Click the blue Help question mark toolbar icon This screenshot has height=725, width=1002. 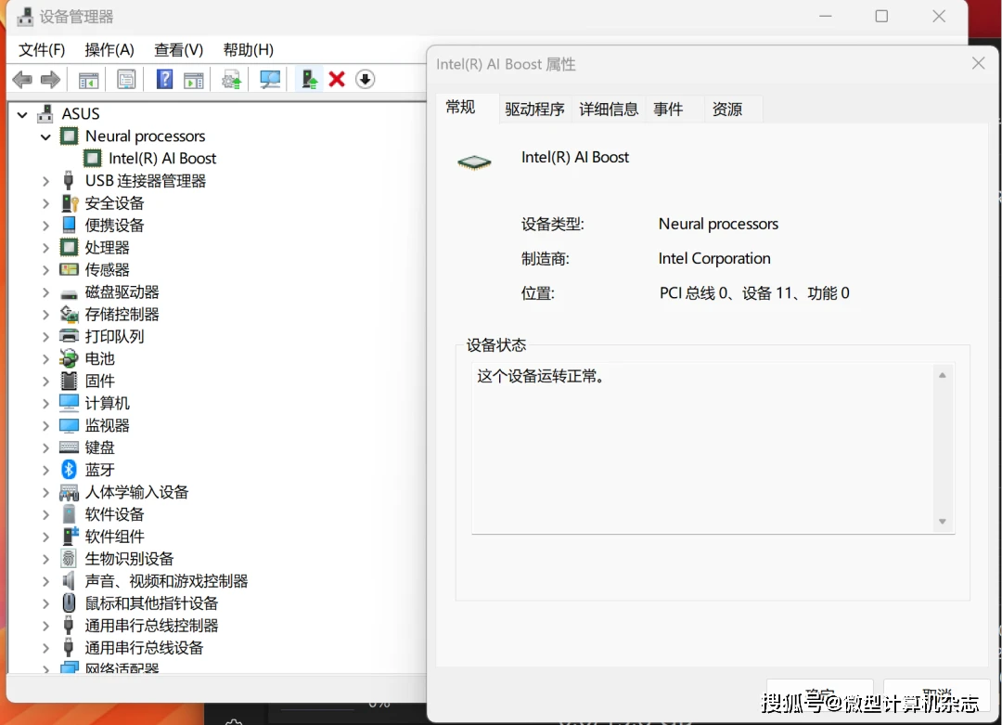pos(164,80)
